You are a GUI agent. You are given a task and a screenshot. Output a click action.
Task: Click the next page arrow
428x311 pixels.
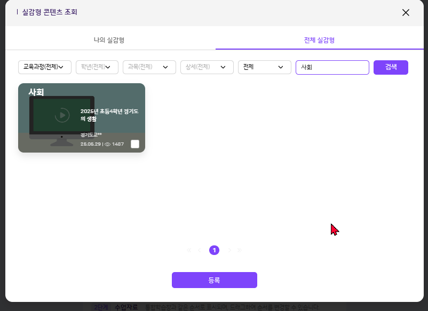(x=229, y=250)
